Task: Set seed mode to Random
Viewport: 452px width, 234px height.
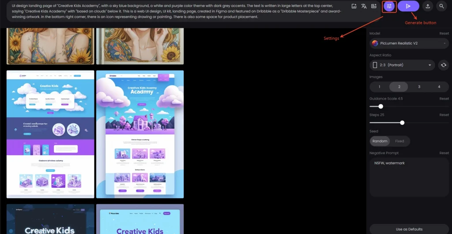Action: 380,141
